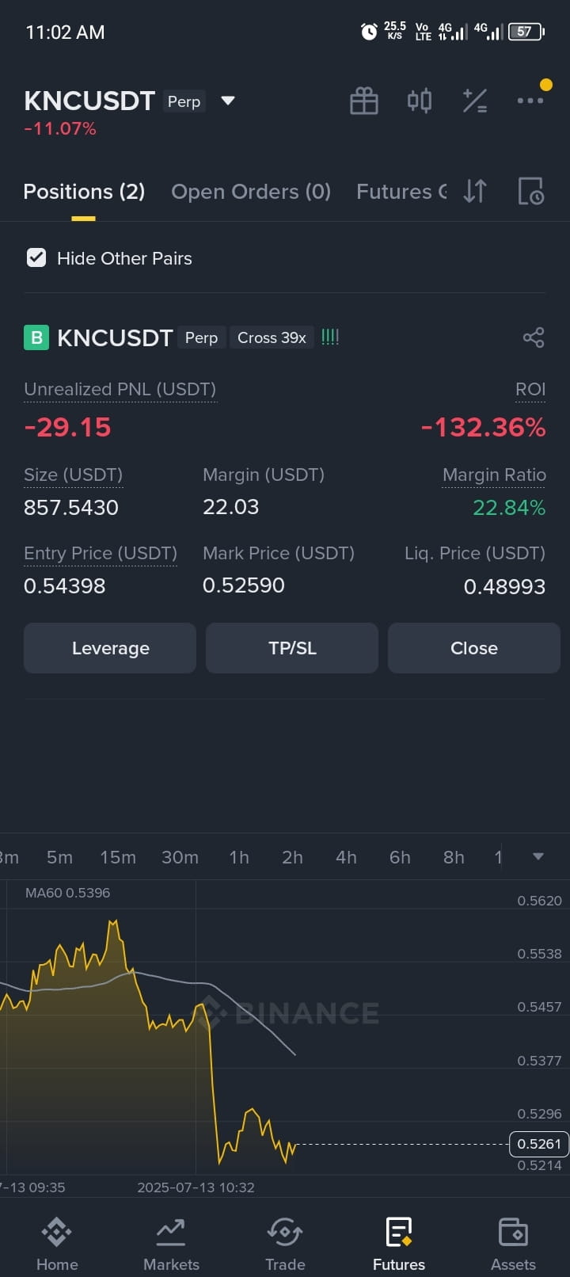Open the order history clock icon
Image resolution: width=570 pixels, height=1277 pixels.
tap(530, 191)
